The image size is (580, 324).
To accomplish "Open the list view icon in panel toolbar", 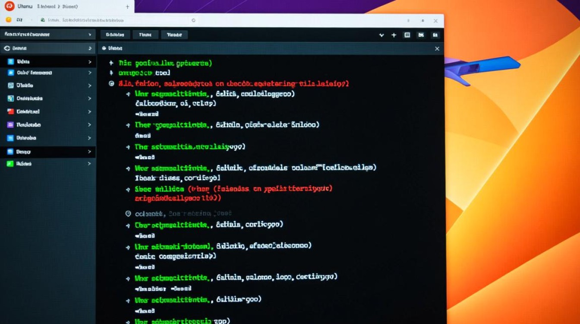I will click(407, 35).
